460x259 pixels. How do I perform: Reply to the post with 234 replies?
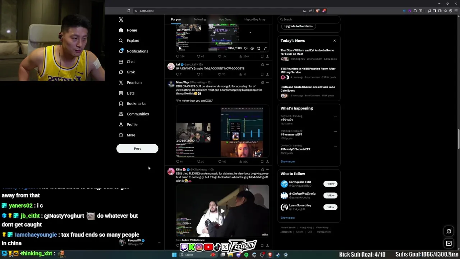coord(180,56)
